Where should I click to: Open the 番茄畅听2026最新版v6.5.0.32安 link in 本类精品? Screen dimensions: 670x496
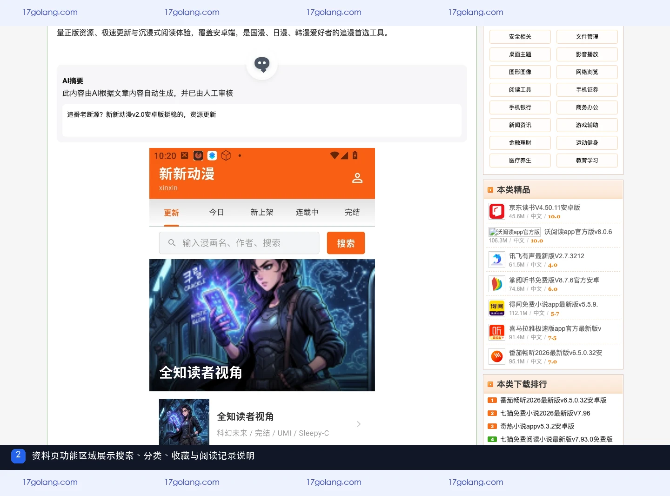pyautogui.click(x=556, y=353)
